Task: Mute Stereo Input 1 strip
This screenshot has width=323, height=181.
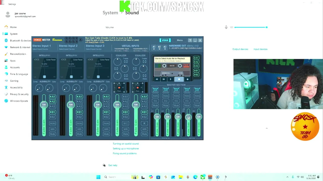Action: click(x=52, y=134)
